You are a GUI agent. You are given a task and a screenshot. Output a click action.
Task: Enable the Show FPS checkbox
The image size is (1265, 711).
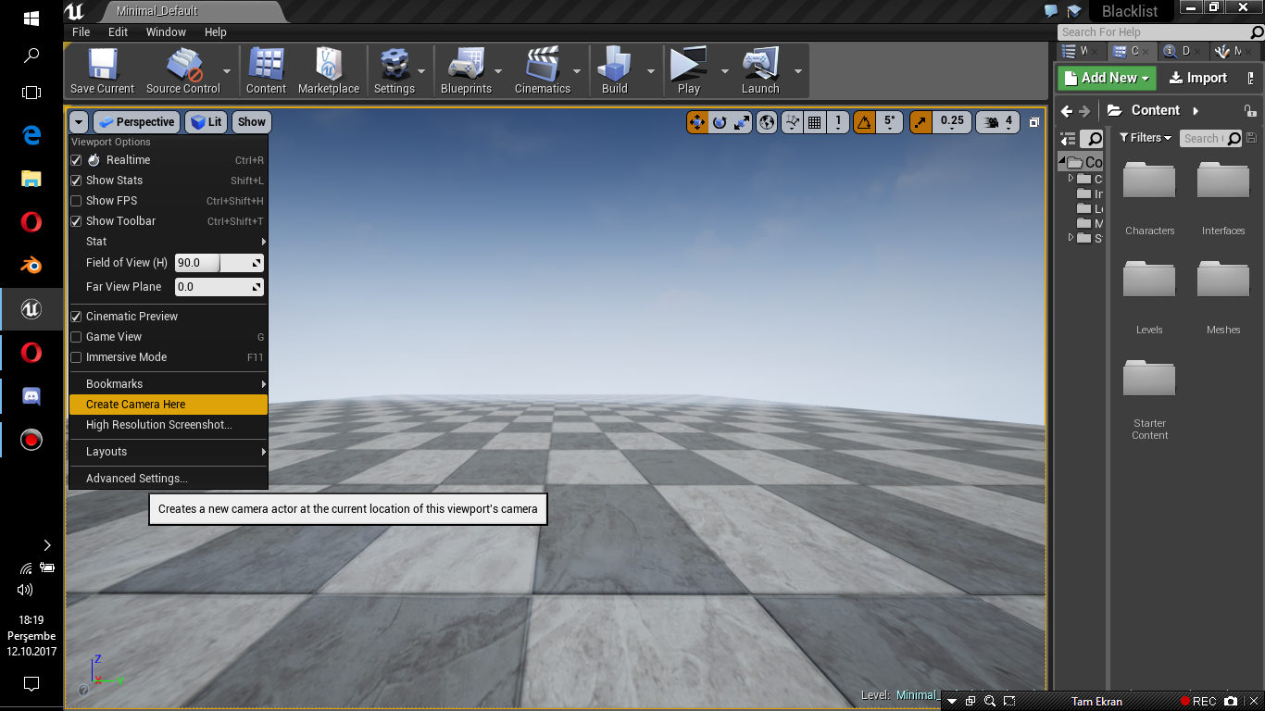77,201
